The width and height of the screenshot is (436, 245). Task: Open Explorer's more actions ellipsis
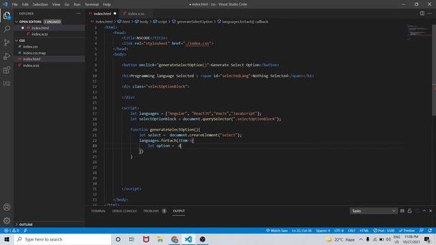78,14
